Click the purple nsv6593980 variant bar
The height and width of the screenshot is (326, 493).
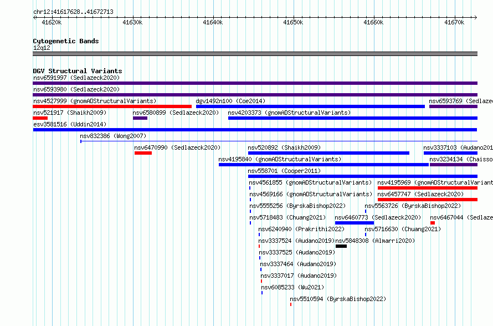coord(255,95)
